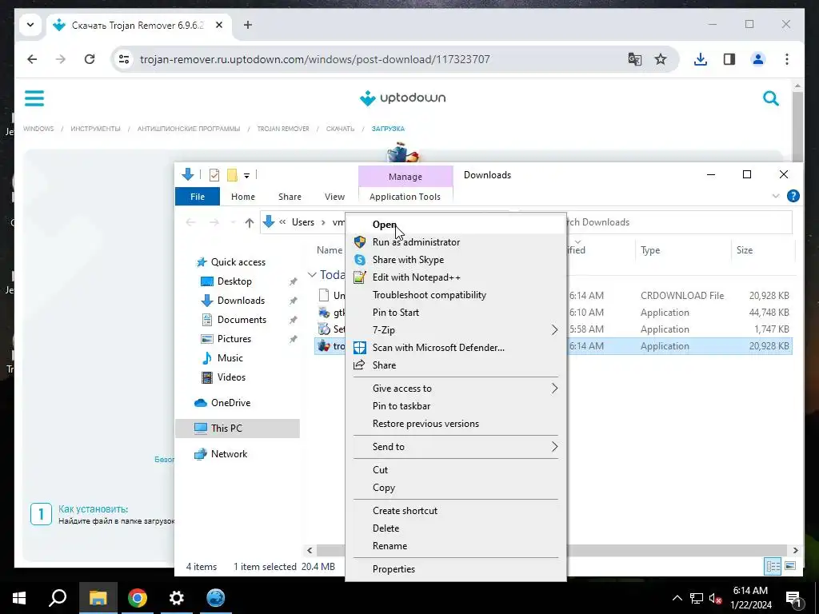The image size is (819, 614).
Task: Open the uptodown hamburger menu
Action: tap(34, 98)
